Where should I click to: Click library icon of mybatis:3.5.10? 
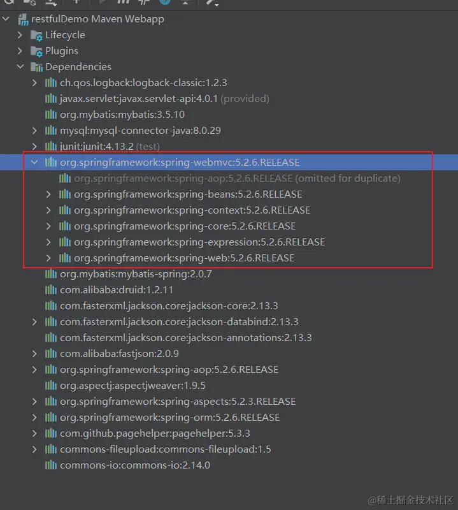pos(51,115)
